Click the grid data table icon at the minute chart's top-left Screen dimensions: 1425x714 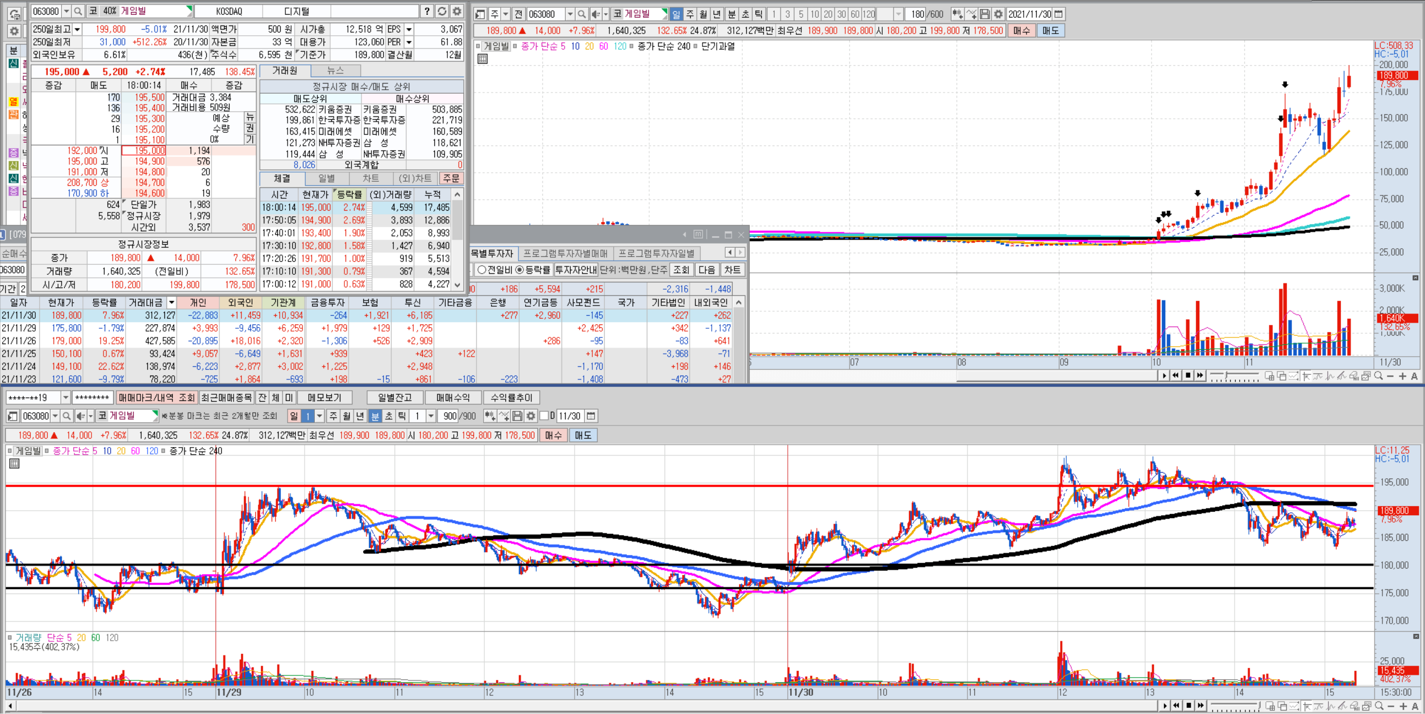point(14,464)
